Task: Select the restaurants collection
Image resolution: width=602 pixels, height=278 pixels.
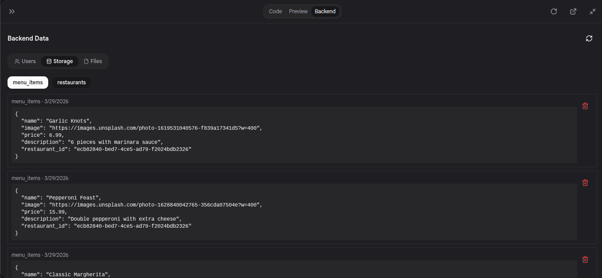Action: pos(71,82)
